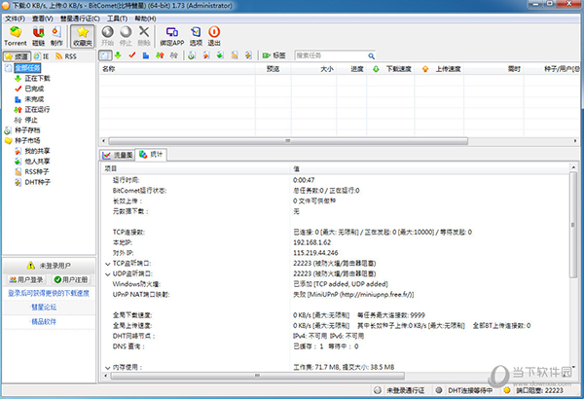584x399 pixels.
Task: Click RSS torrents icon in filter toolbar
Action: (235, 55)
